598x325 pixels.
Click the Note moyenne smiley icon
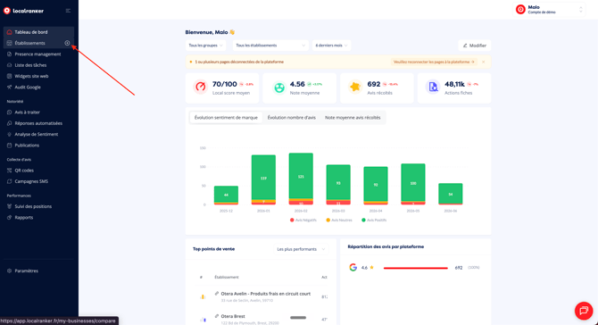tap(279, 87)
